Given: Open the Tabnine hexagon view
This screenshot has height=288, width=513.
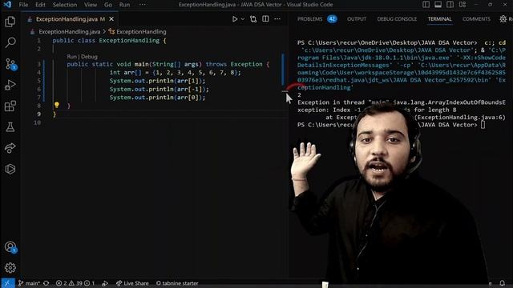Looking at the screenshot, I should click(x=10, y=169).
